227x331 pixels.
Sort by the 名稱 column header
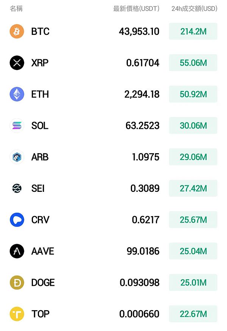(x=16, y=8)
